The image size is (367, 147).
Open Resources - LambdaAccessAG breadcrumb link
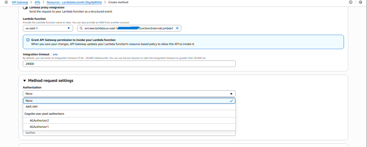click(74, 2)
